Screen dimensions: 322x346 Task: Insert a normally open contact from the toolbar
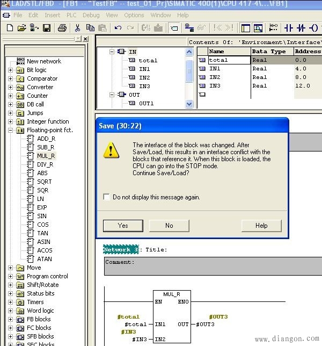(288, 28)
